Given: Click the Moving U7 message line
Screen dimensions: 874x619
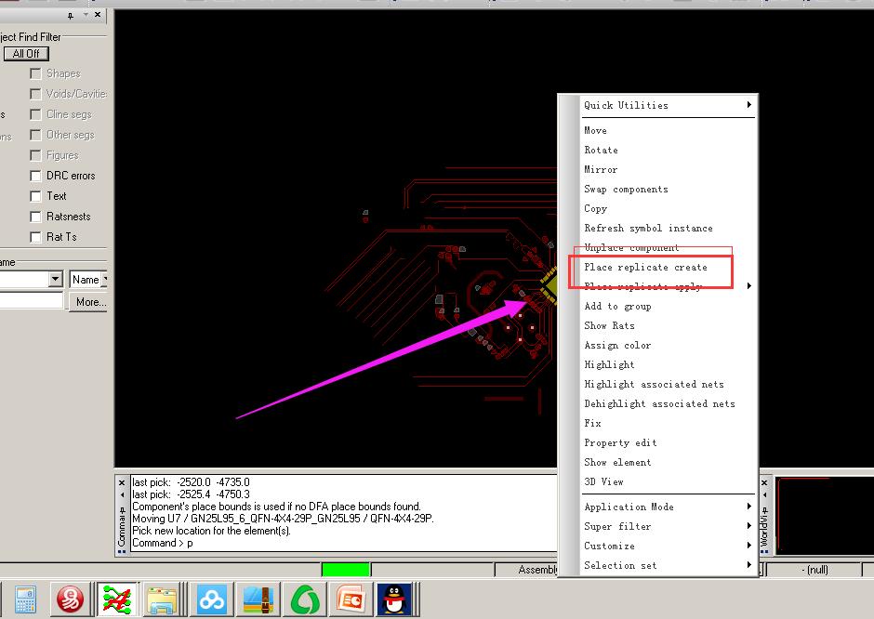Looking at the screenshot, I should (283, 518).
